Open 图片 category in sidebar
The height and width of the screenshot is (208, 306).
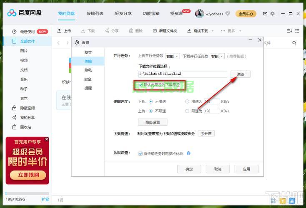click(x=24, y=51)
